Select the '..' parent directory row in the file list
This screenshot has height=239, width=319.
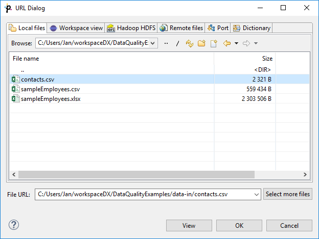[x=159, y=70]
